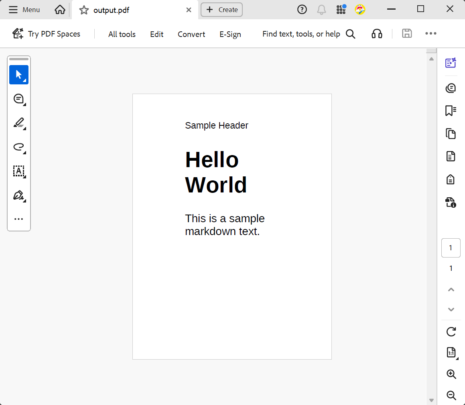Screen dimensions: 465x405
Task: Select the freehand draw tool
Action: click(18, 147)
